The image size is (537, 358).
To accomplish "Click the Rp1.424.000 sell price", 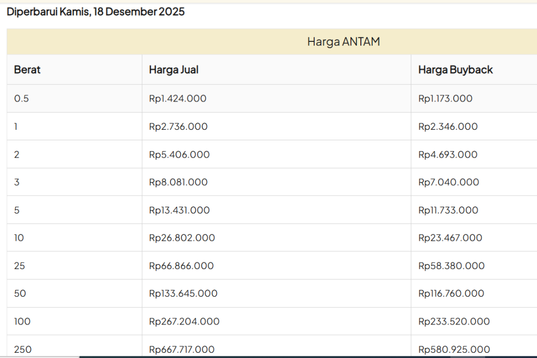I will [x=178, y=98].
